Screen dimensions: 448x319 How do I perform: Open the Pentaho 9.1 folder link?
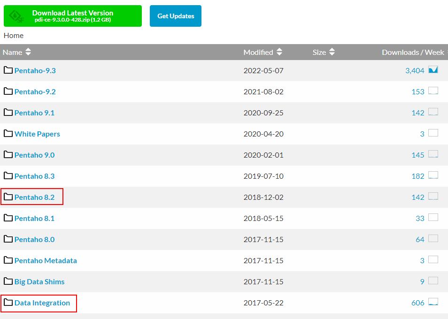pyautogui.click(x=34, y=113)
